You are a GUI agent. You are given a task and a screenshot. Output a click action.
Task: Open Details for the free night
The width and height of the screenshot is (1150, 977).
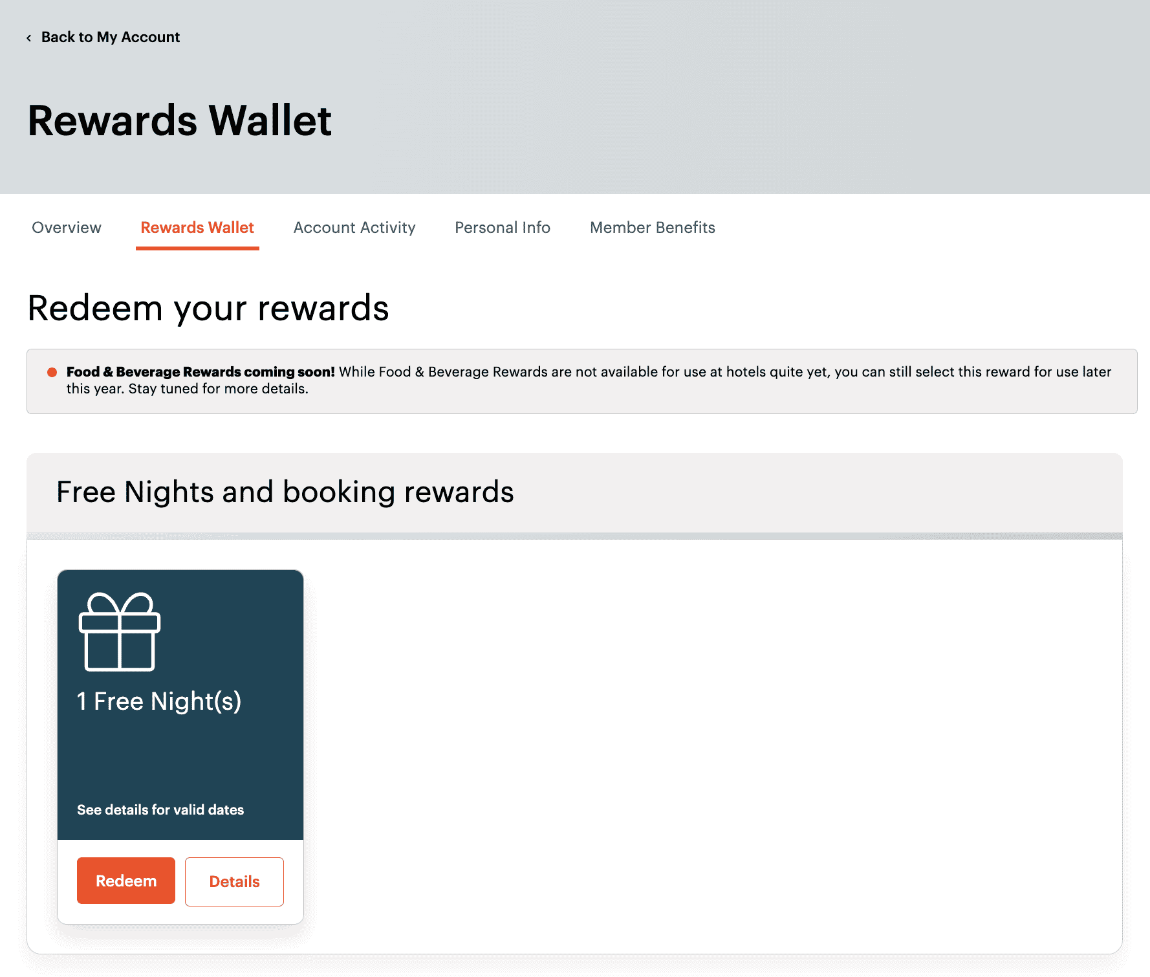tap(234, 882)
